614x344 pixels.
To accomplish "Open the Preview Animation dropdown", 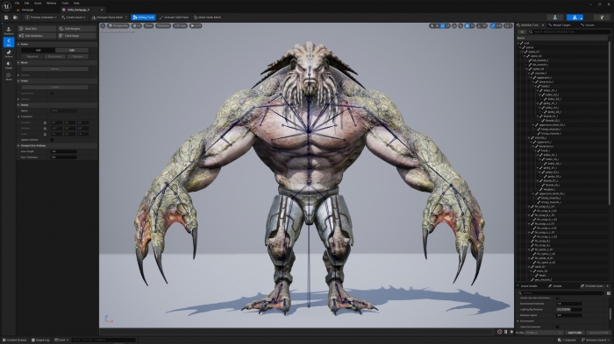I will pos(40,18).
